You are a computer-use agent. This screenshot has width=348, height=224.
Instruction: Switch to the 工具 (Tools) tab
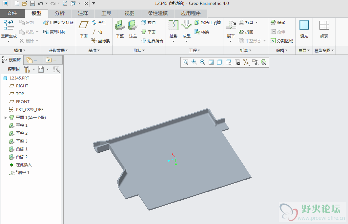coord(106,13)
